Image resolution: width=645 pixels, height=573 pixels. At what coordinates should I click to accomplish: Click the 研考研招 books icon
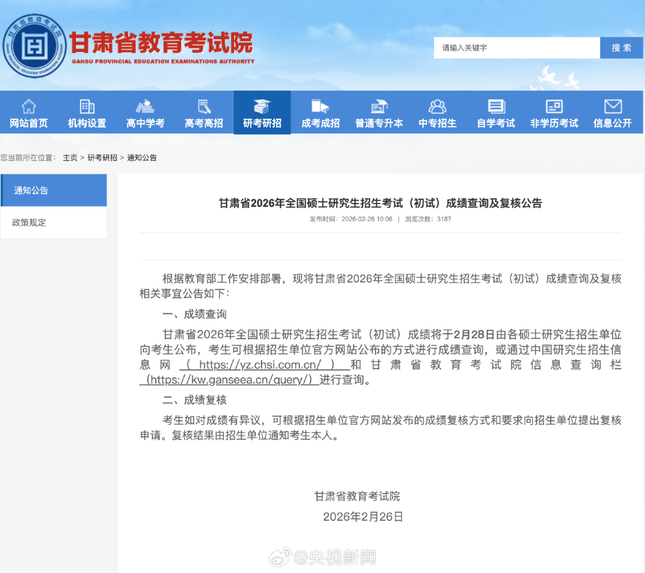pyautogui.click(x=262, y=106)
